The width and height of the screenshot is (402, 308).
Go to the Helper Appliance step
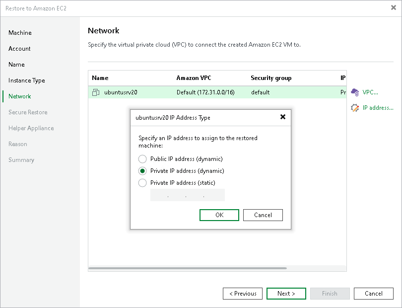click(31, 128)
